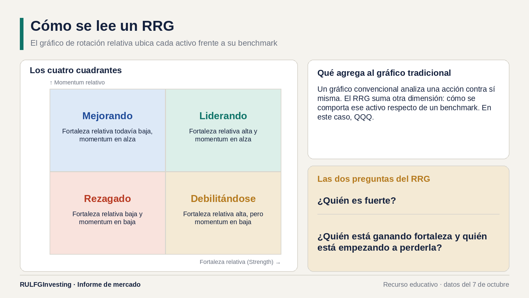529x298 pixels.
Task: Click the 'Liderando' quadrant title
Action: 223,116
